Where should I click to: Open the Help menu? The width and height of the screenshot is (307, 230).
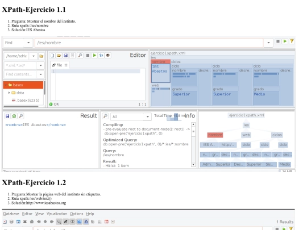coord(90,214)
